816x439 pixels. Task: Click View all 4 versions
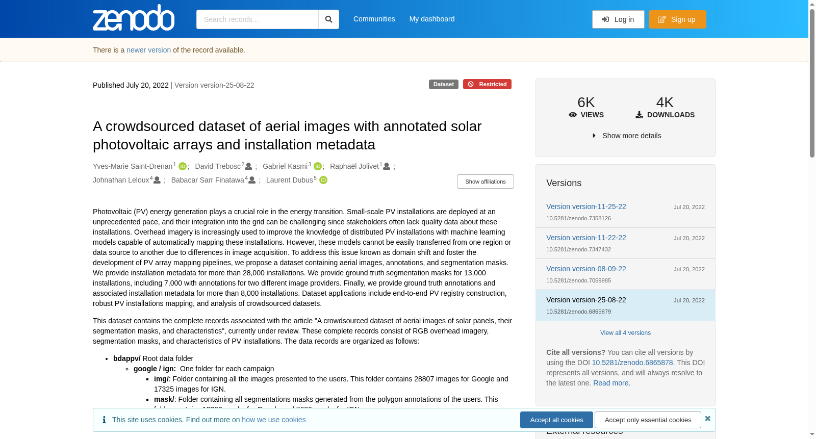[x=625, y=333]
